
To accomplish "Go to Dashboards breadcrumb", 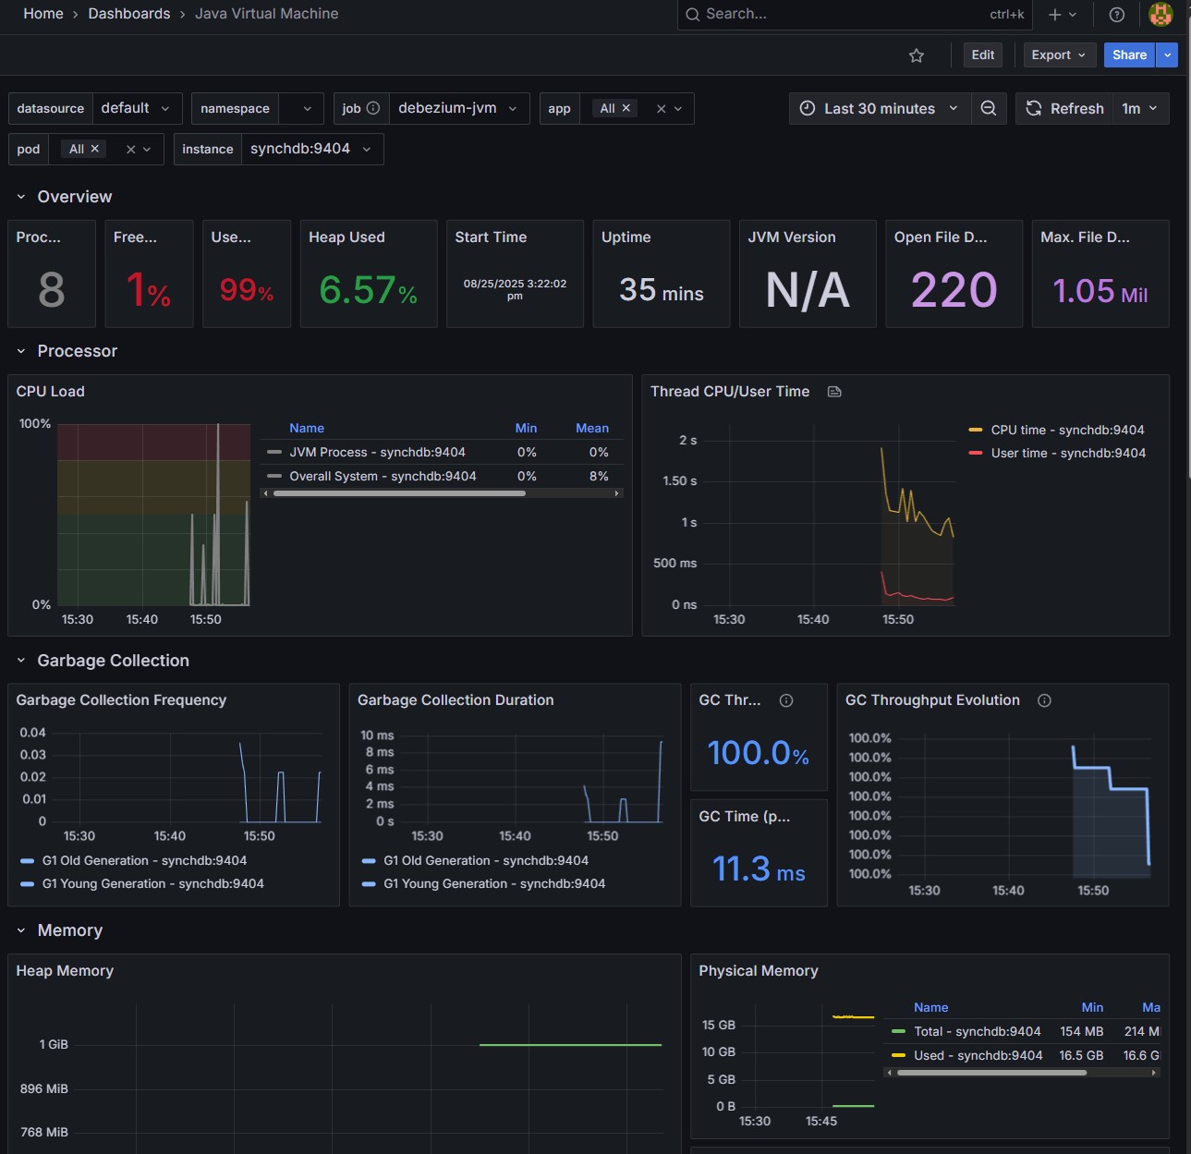I will 128,14.
